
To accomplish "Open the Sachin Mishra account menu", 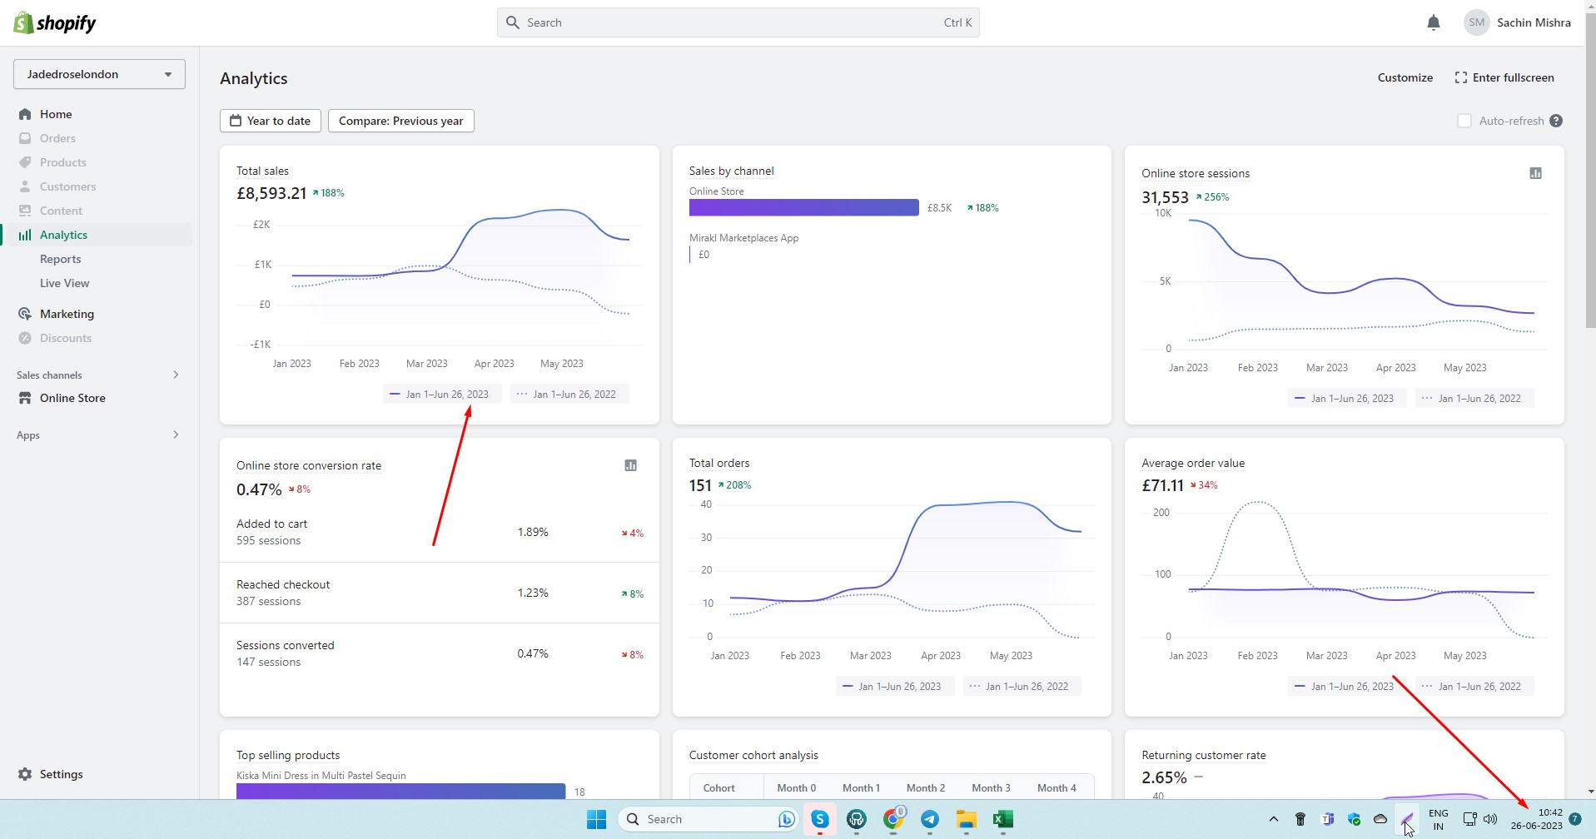I will pos(1517,22).
